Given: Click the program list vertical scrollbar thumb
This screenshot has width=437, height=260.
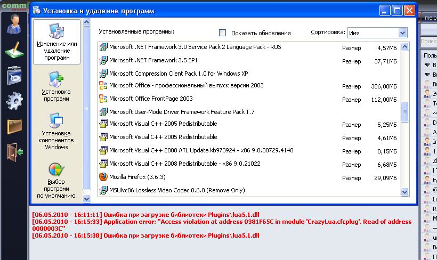Looking at the screenshot, I should pos(404,112).
